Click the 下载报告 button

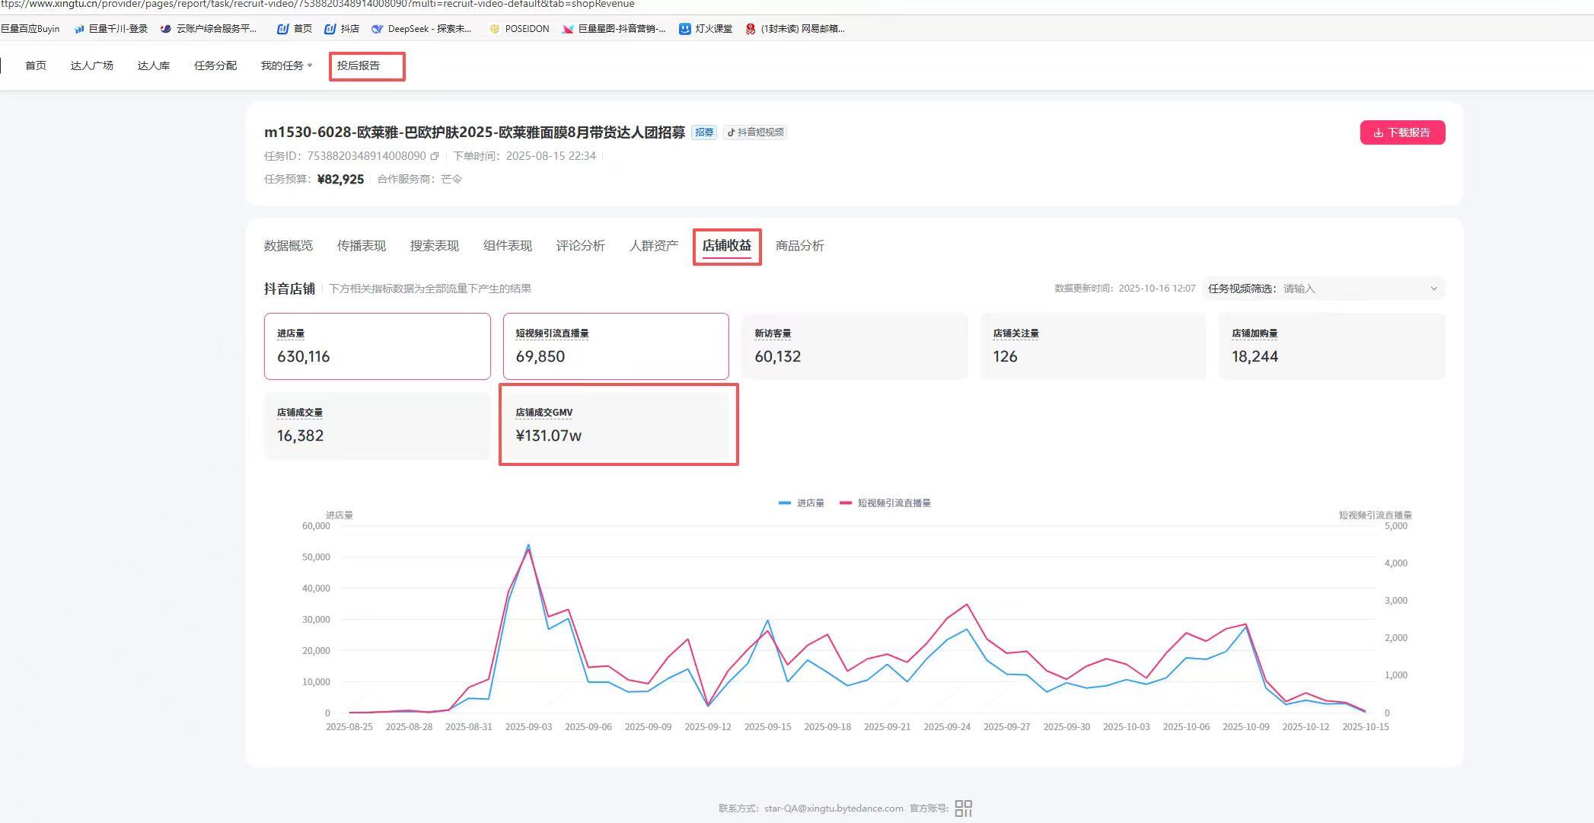pos(1403,132)
